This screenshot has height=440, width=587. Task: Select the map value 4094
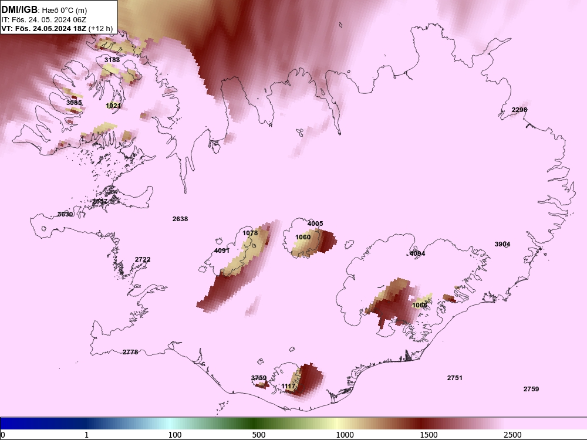click(417, 253)
